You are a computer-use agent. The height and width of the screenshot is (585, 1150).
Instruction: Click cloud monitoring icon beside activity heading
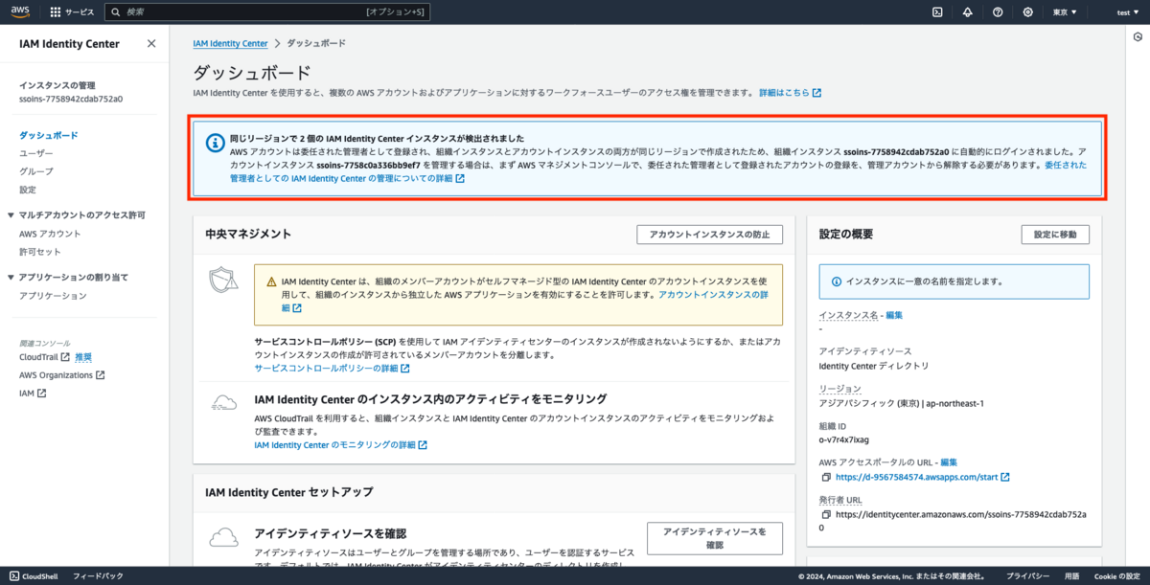point(223,401)
